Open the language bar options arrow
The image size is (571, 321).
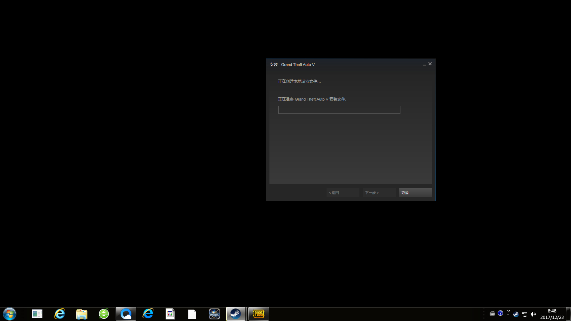(x=508, y=315)
